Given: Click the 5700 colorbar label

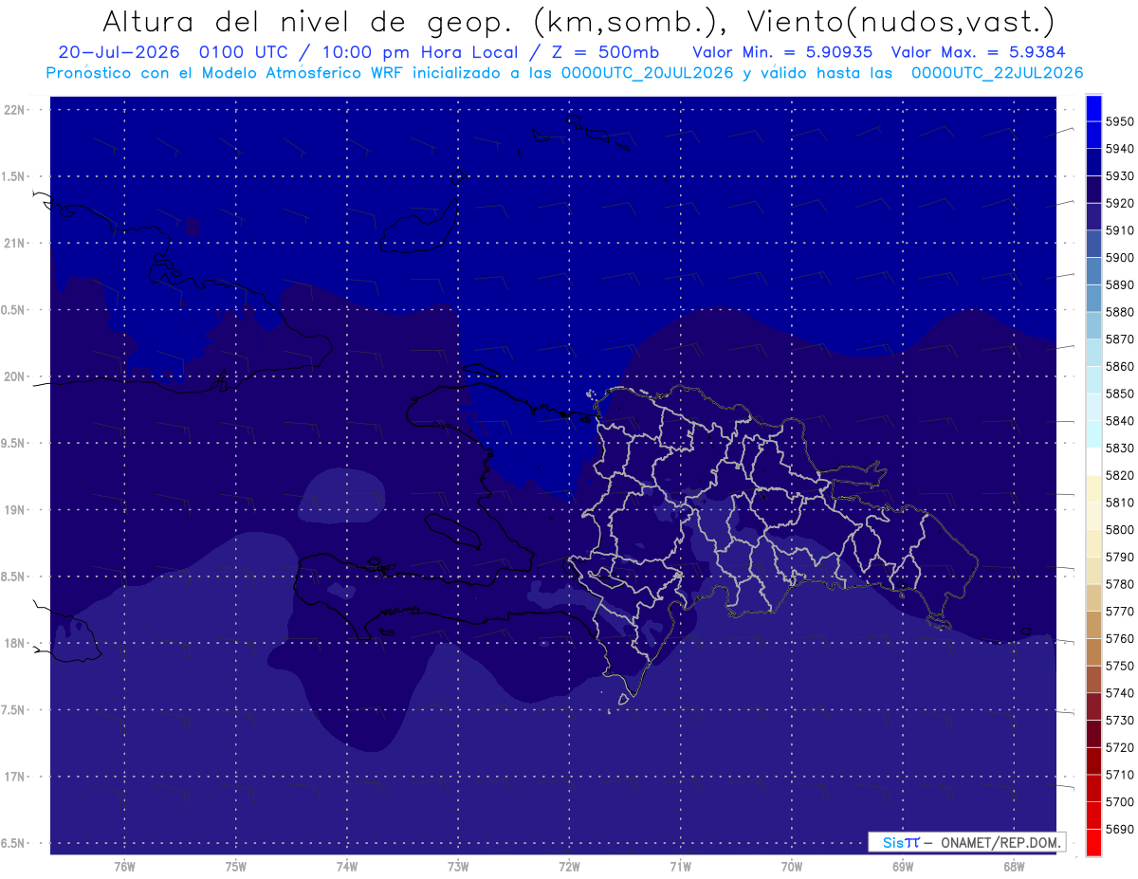Looking at the screenshot, I should click(1120, 802).
